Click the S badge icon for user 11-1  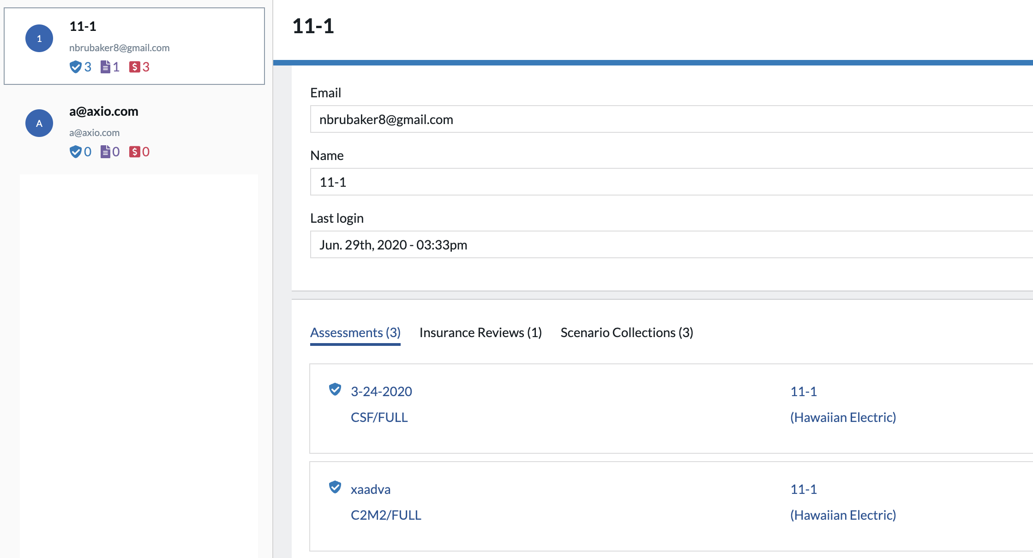pos(135,67)
